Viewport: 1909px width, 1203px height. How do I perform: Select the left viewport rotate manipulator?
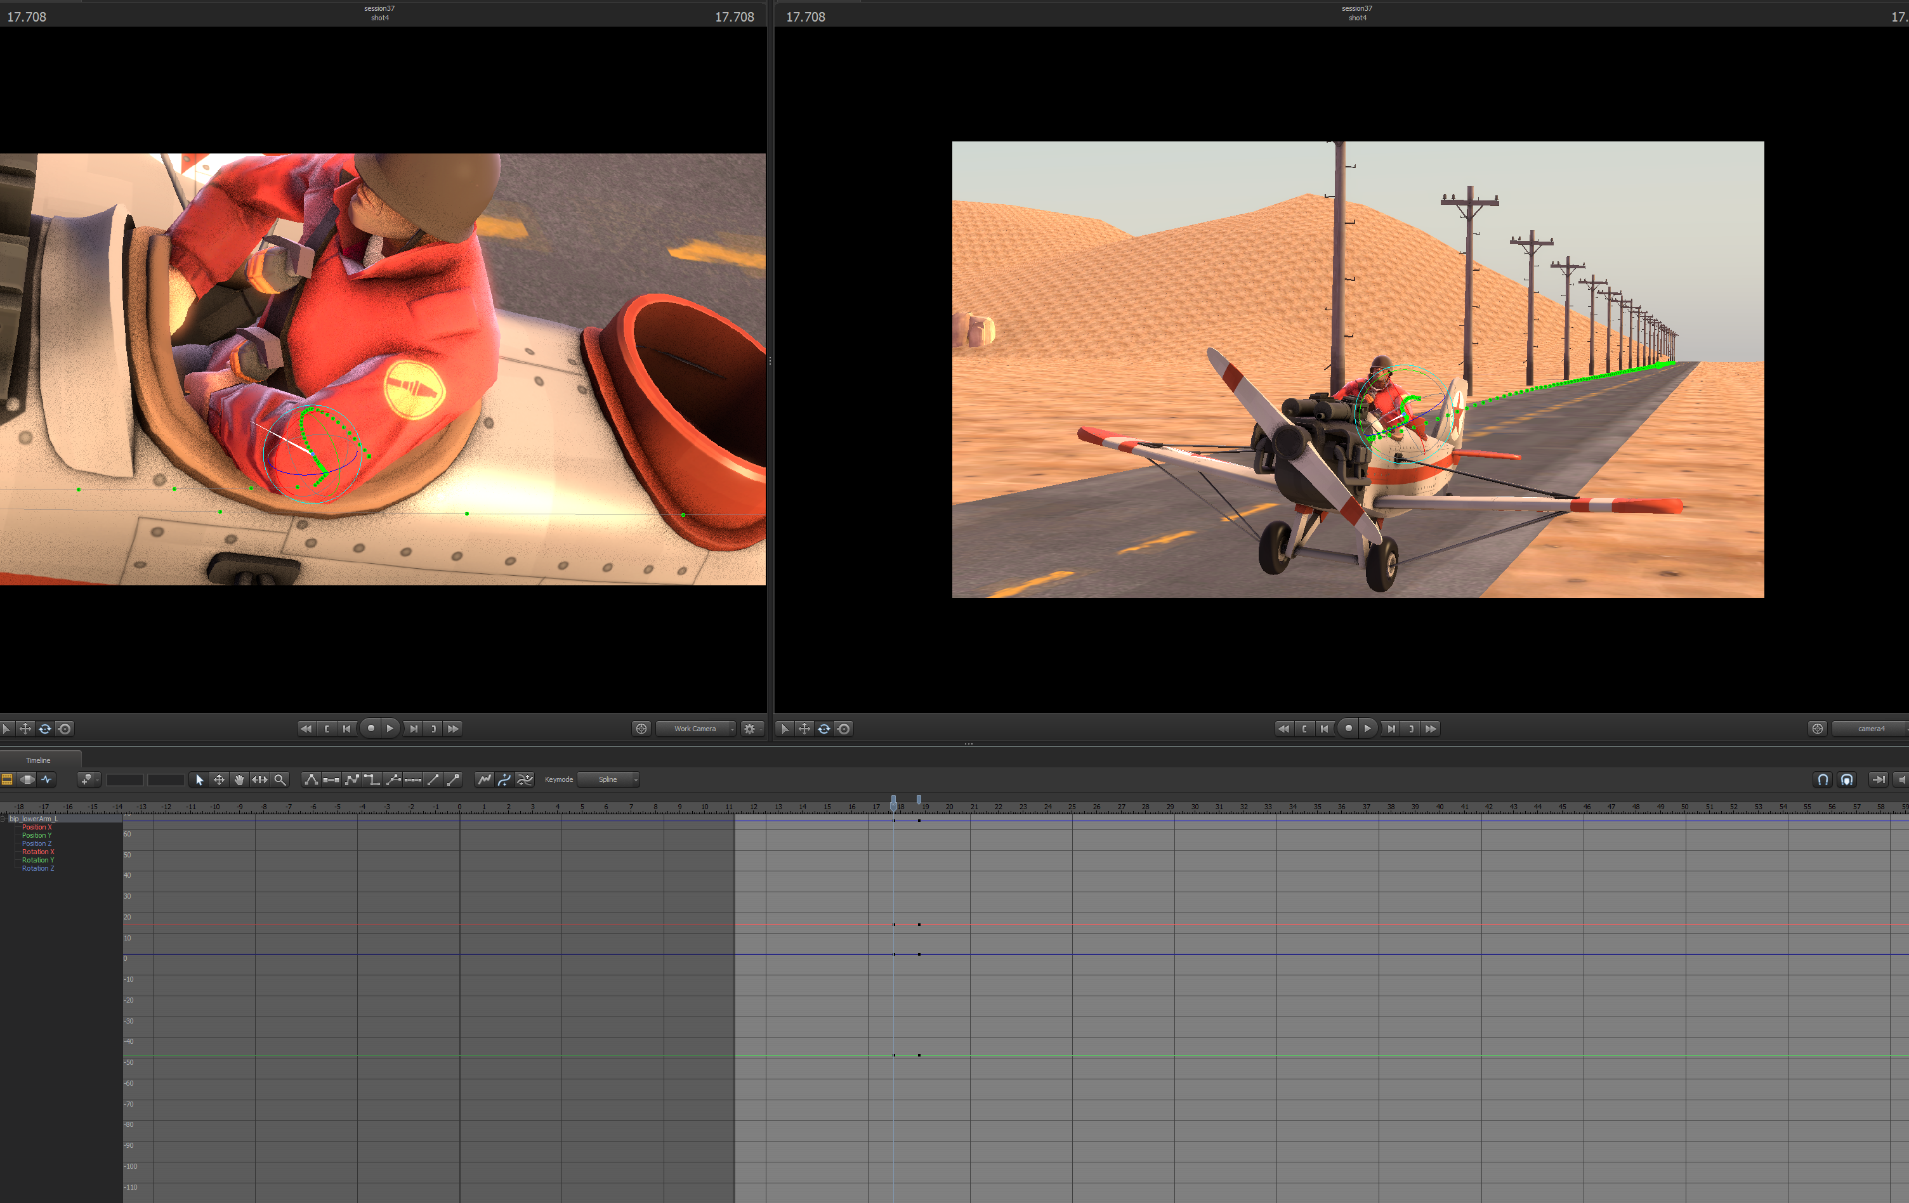[x=45, y=729]
